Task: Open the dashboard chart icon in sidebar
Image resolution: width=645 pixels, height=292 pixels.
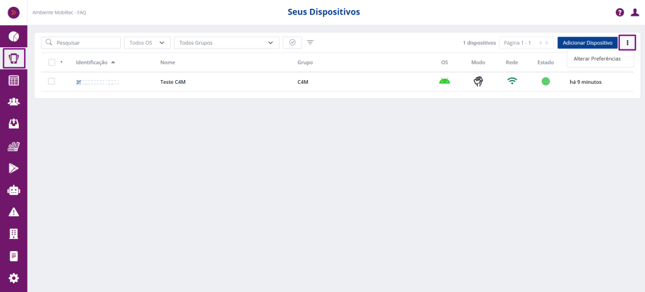Action: 13,36
